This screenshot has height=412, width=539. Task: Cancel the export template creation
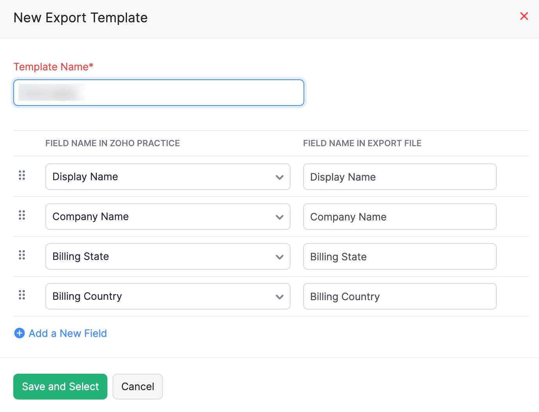coord(137,386)
